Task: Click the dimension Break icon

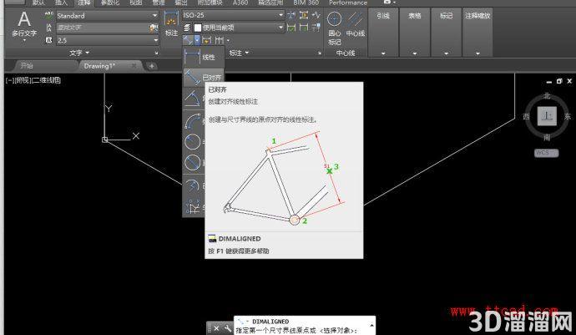Action: point(291,15)
